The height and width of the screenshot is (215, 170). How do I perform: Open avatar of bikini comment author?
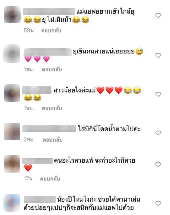pos(12,132)
